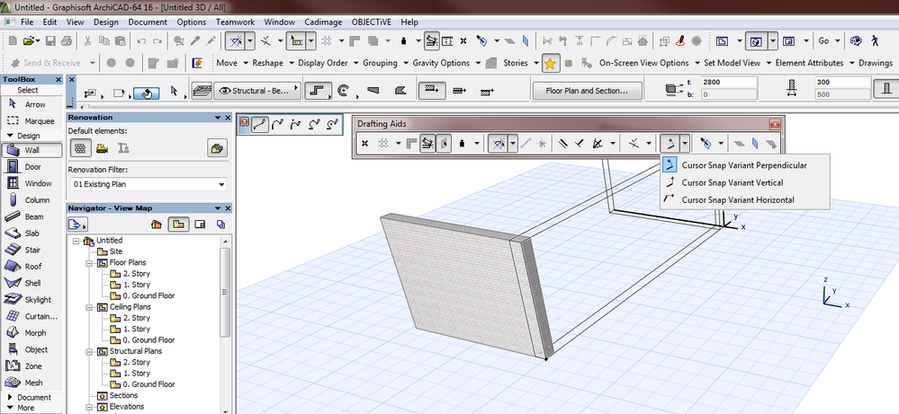Click the New document icon
This screenshot has height=414, width=899.
(x=13, y=40)
